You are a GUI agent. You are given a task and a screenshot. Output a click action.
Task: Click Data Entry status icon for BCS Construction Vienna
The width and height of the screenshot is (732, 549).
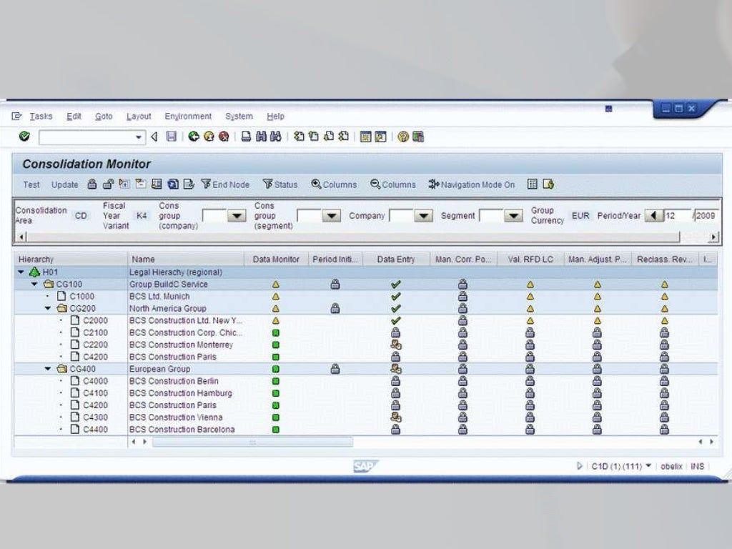[x=396, y=417]
